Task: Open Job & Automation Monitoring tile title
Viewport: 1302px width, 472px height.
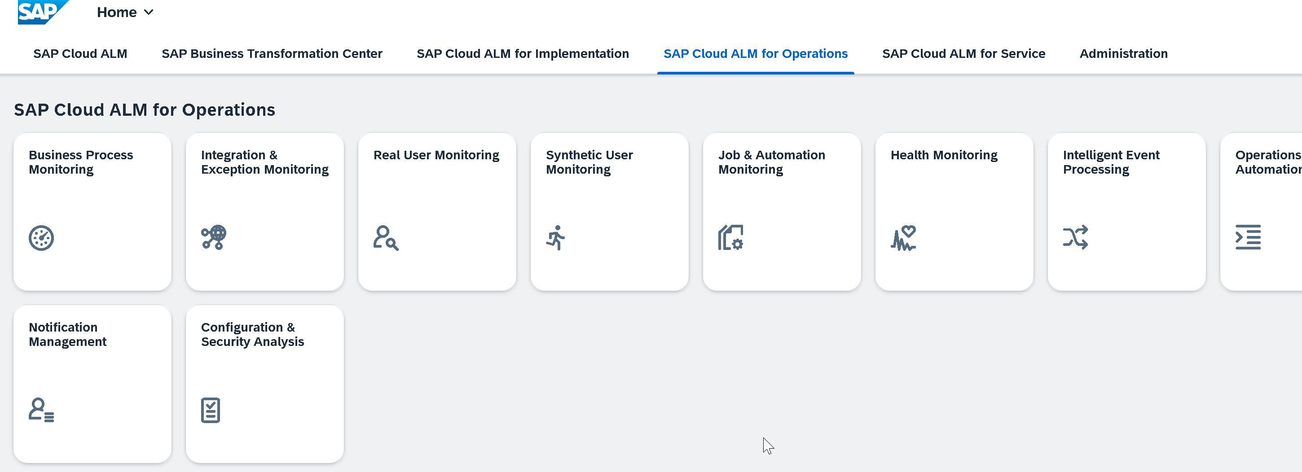Action: 772,162
